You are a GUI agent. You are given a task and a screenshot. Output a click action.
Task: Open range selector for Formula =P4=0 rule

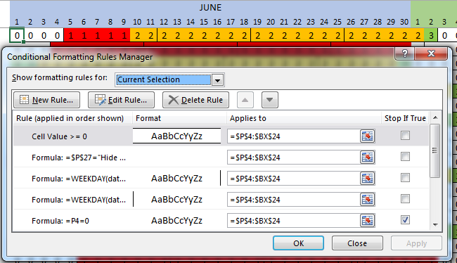click(x=367, y=221)
